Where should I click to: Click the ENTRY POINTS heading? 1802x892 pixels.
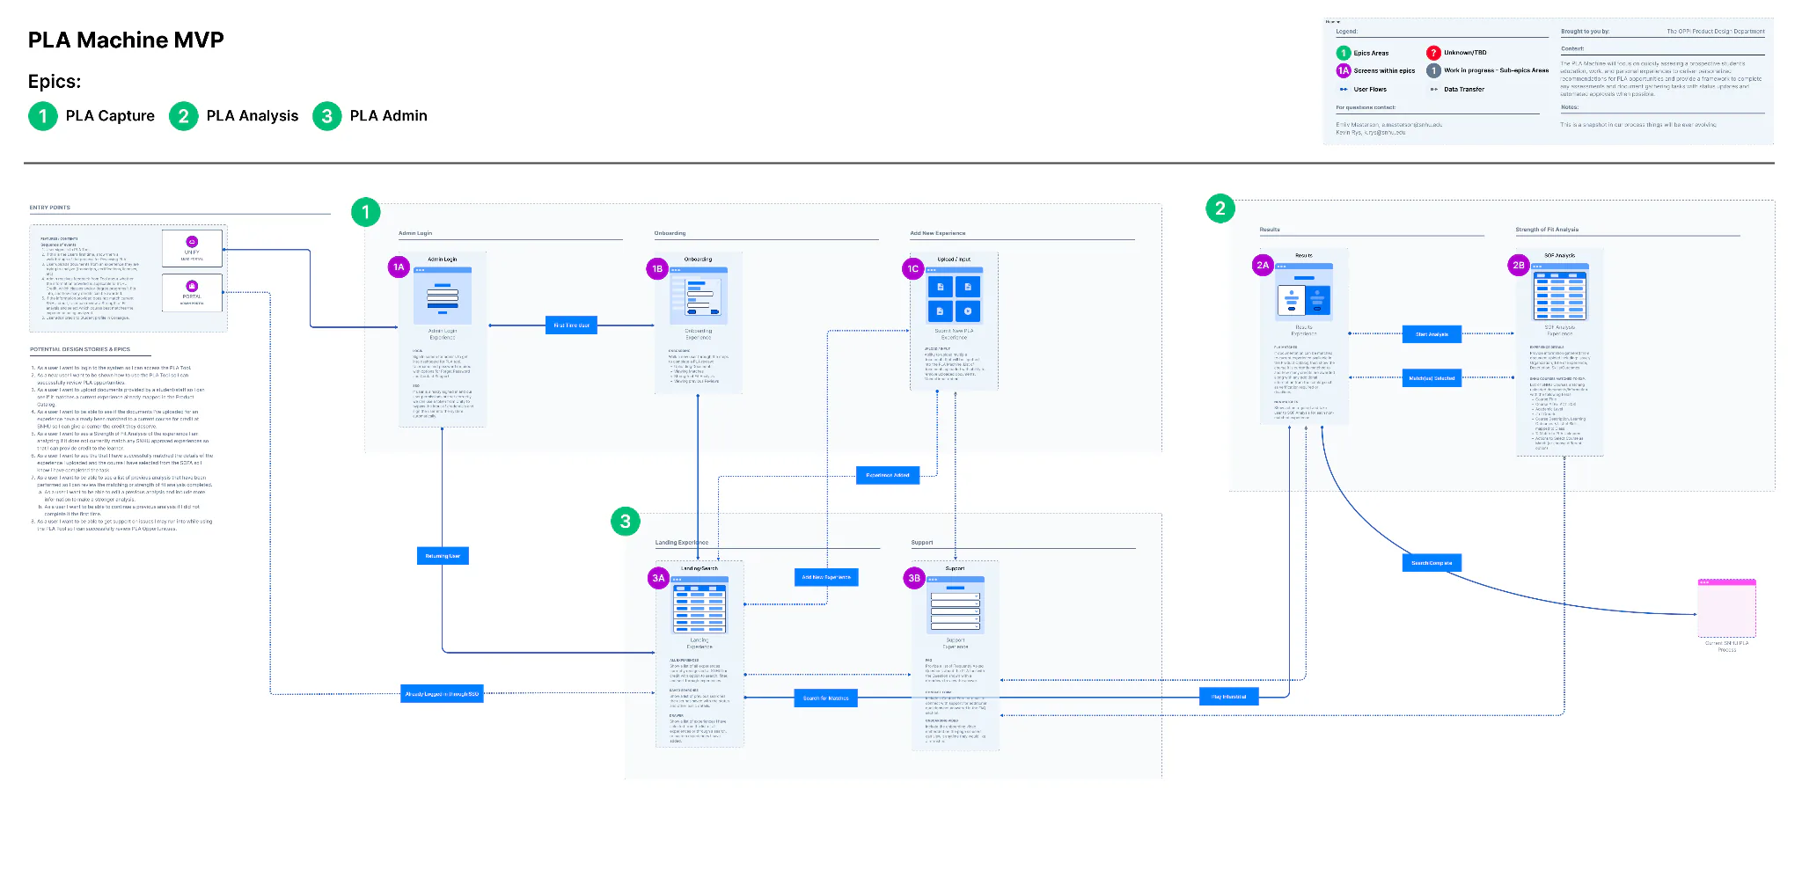coord(50,208)
